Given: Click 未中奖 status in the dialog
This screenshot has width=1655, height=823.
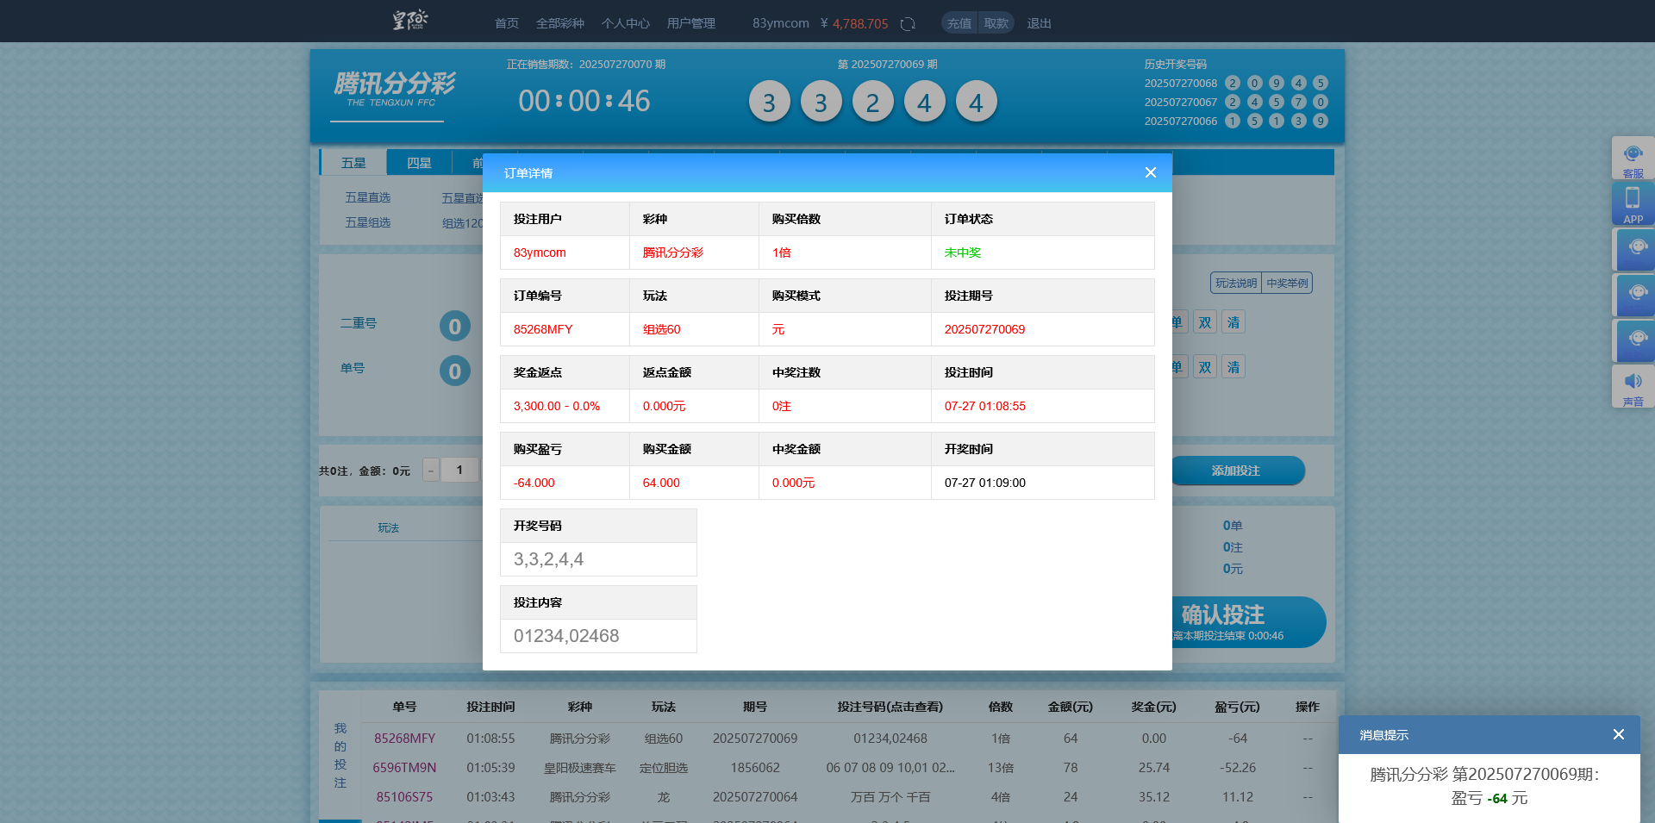Looking at the screenshot, I should click(x=963, y=253).
